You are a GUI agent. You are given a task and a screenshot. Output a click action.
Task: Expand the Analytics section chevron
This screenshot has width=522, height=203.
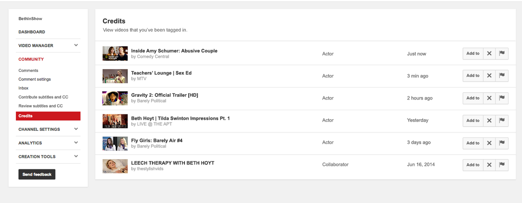coord(76,143)
